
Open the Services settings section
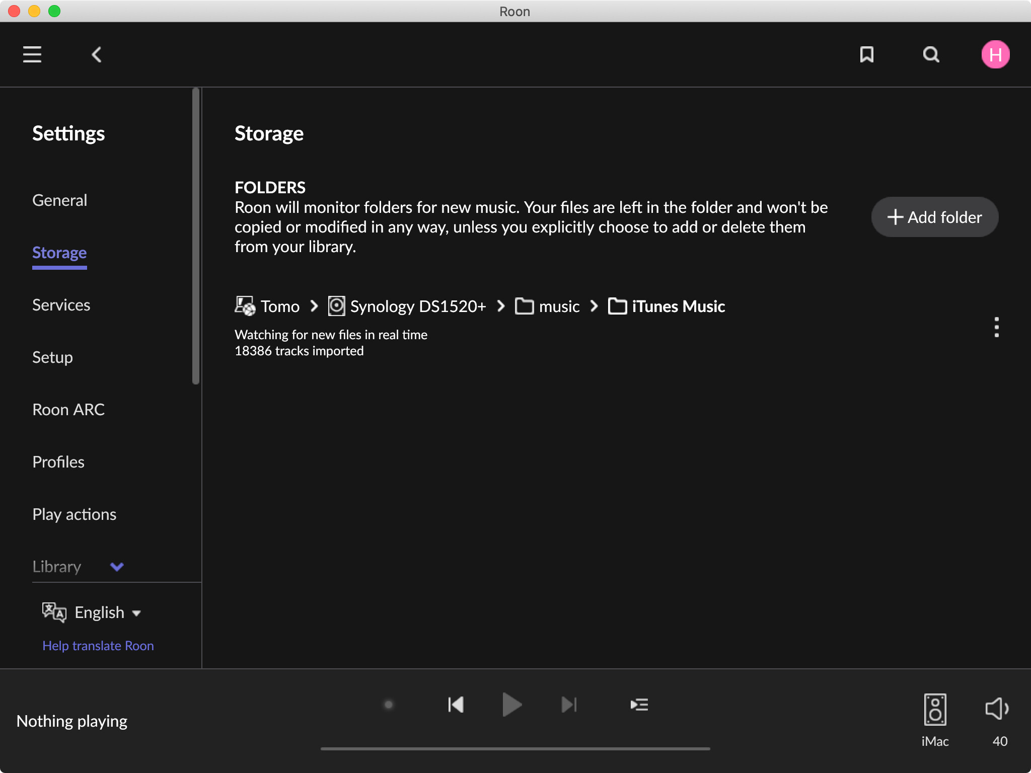61,304
